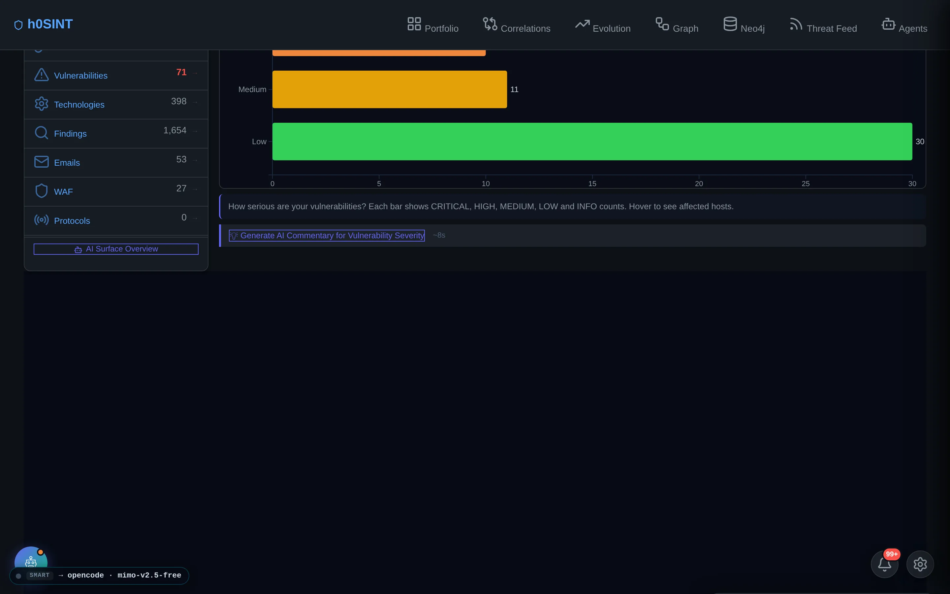Open settings via the round gear button
The width and height of the screenshot is (950, 594).
920,564
